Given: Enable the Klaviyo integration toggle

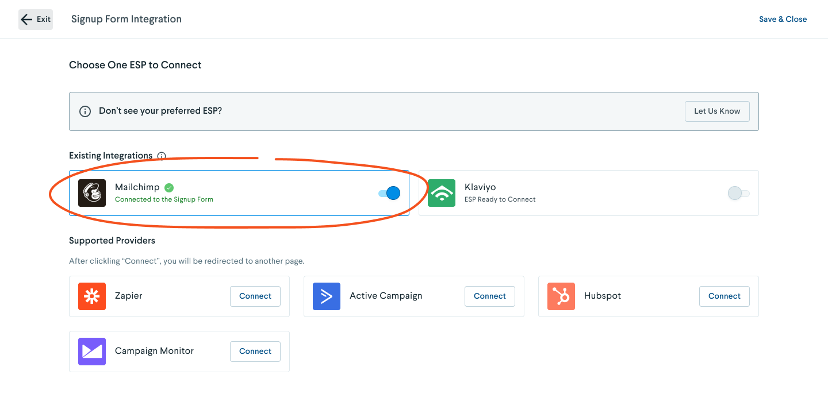Looking at the screenshot, I should [739, 193].
